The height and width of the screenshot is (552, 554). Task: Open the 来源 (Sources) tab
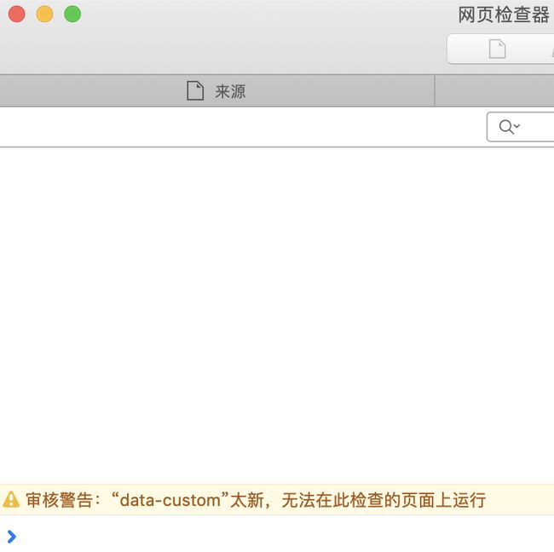(216, 91)
